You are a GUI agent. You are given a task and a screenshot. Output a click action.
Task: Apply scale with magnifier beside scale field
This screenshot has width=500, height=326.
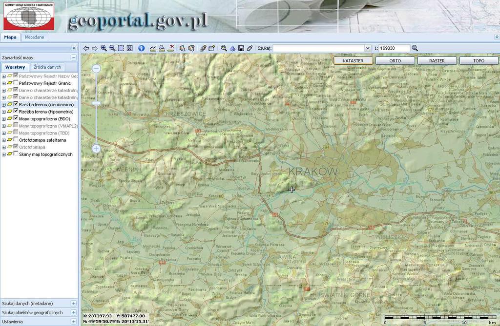coord(415,48)
